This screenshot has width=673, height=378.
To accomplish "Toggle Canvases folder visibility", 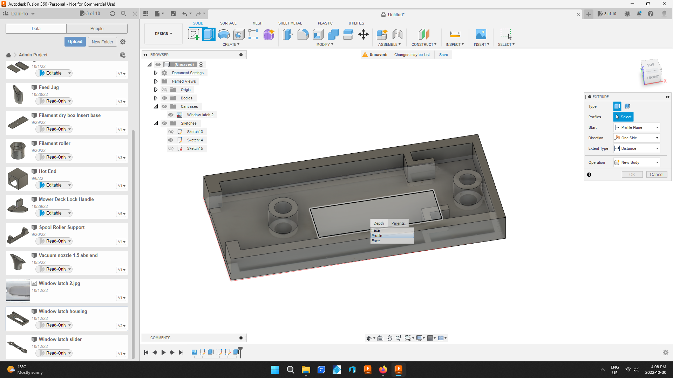I will coord(164,106).
